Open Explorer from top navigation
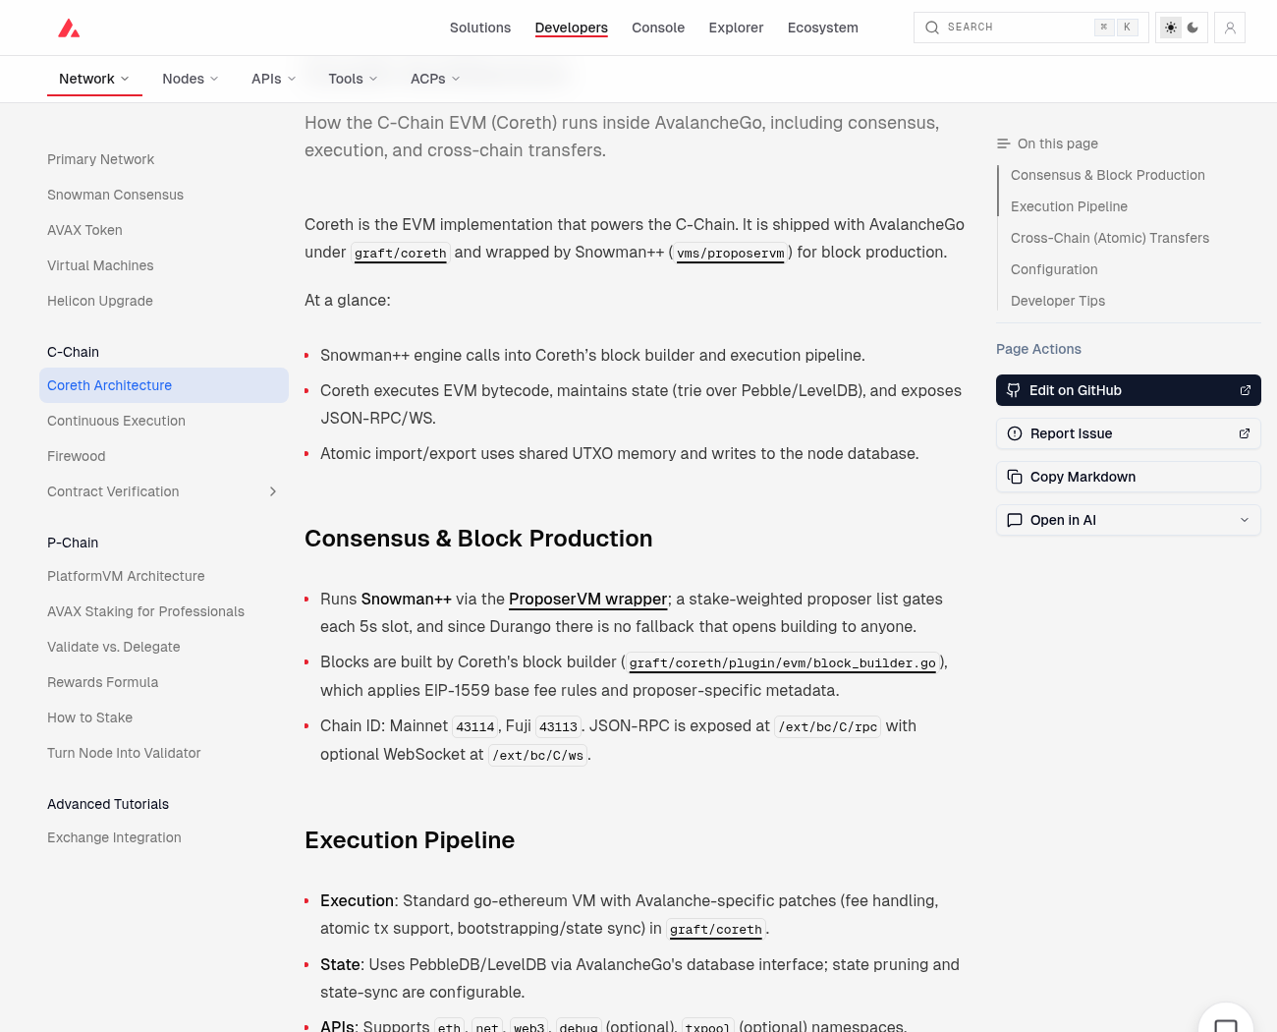Image resolution: width=1277 pixels, height=1032 pixels. pyautogui.click(x=736, y=28)
